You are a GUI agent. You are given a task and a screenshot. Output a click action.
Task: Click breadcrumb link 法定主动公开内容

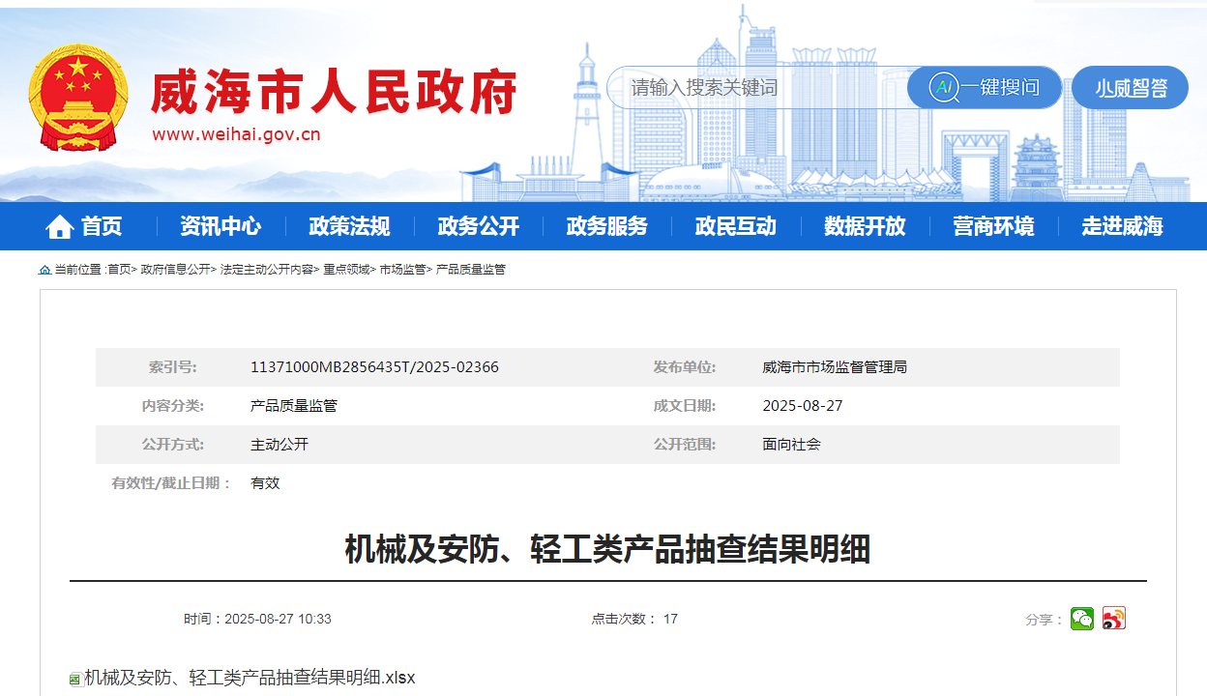point(266,270)
